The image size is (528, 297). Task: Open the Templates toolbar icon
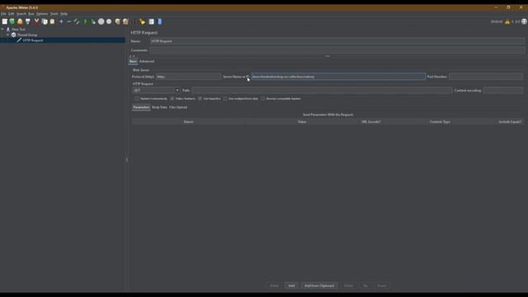pos(12,21)
